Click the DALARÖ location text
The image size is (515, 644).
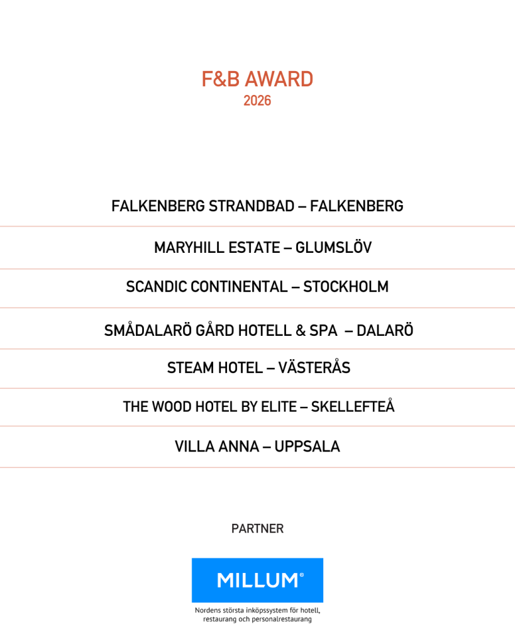tap(385, 331)
